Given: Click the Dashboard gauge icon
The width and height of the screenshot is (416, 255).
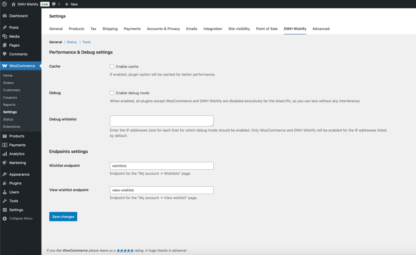Looking at the screenshot, I should [5, 16].
